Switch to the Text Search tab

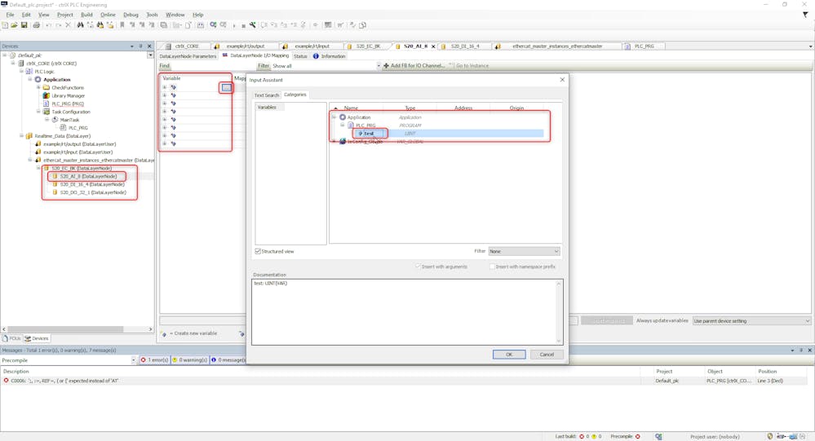point(266,95)
